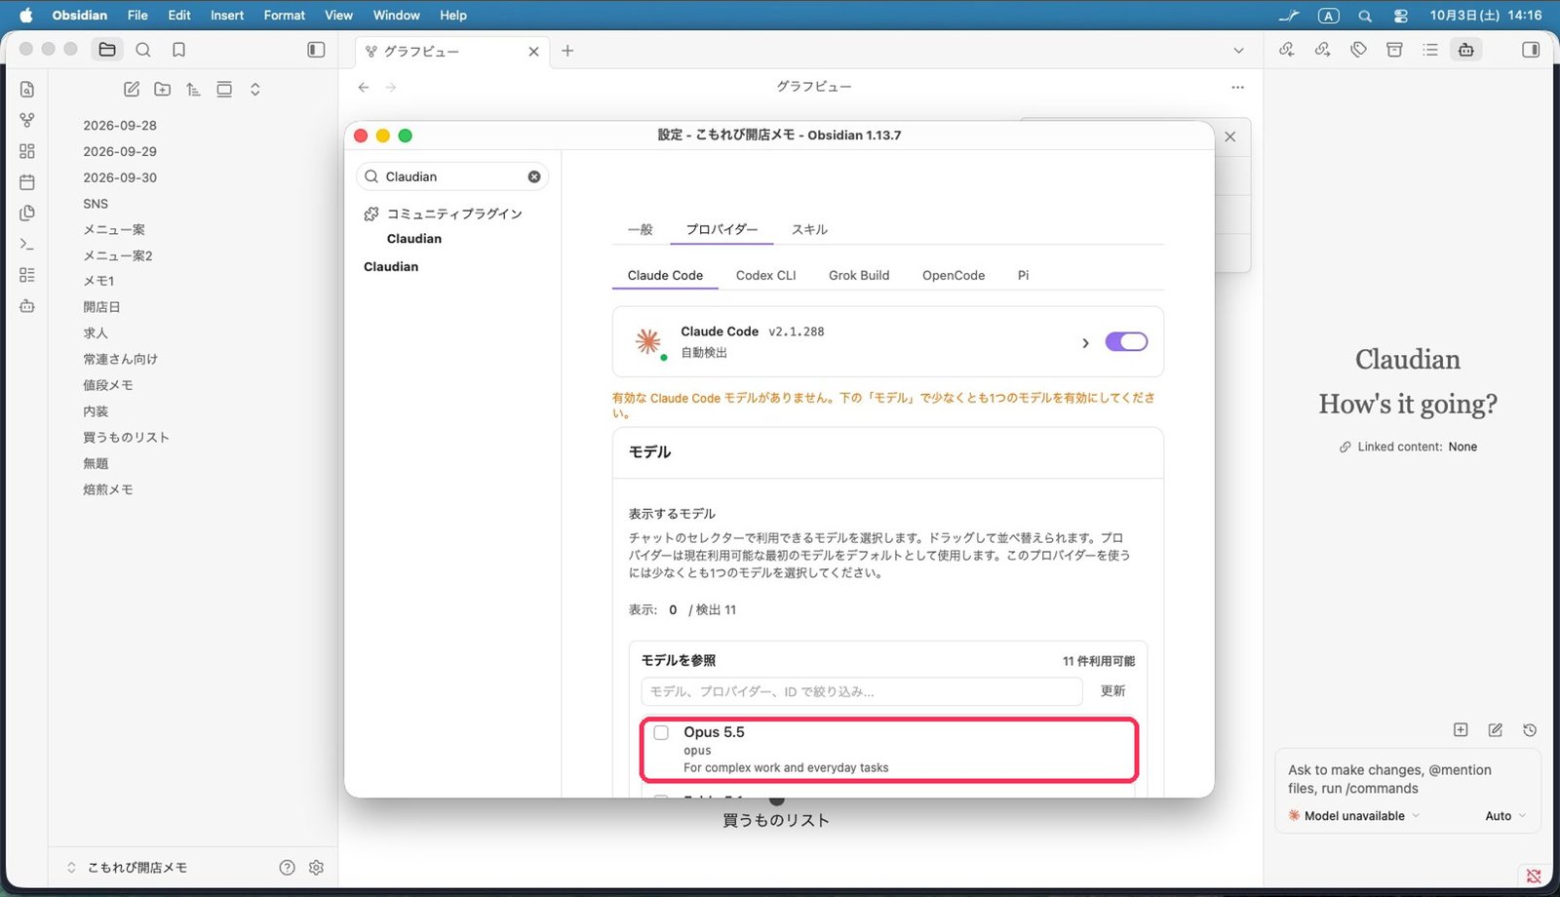Collapse all folders arrows icon
Screen dimensions: 1560x897
(255, 90)
